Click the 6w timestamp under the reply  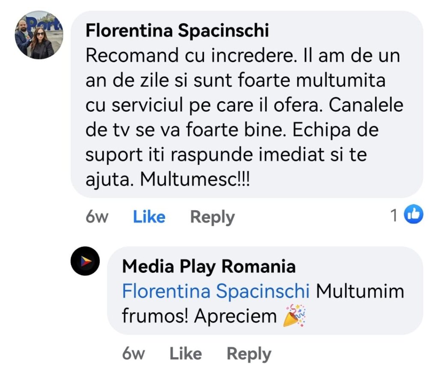tap(133, 354)
